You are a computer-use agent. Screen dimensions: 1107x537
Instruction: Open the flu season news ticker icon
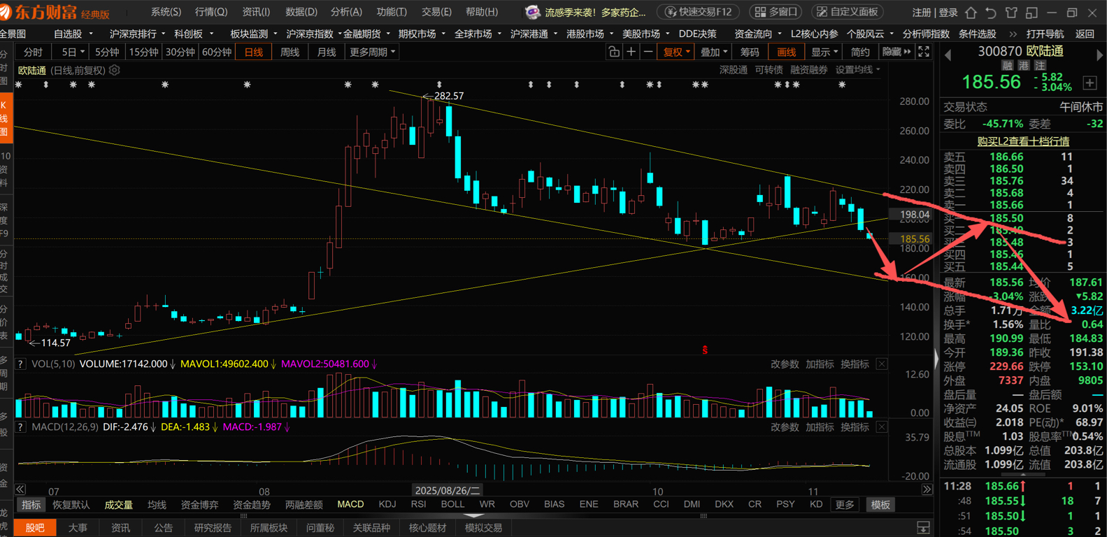(x=533, y=13)
